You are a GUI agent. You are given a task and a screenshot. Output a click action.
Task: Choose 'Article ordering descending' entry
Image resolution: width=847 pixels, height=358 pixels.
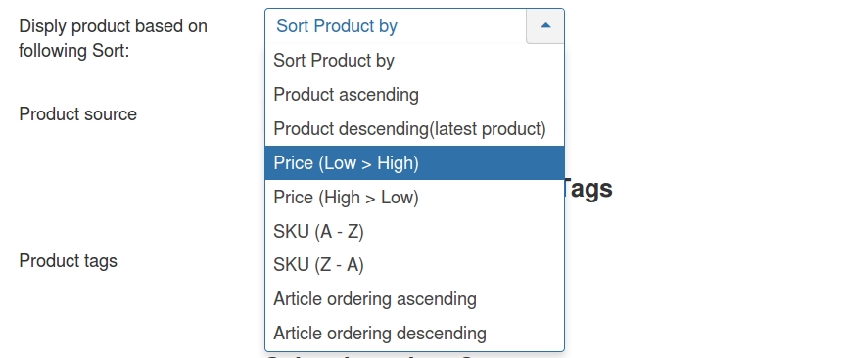coord(414,333)
